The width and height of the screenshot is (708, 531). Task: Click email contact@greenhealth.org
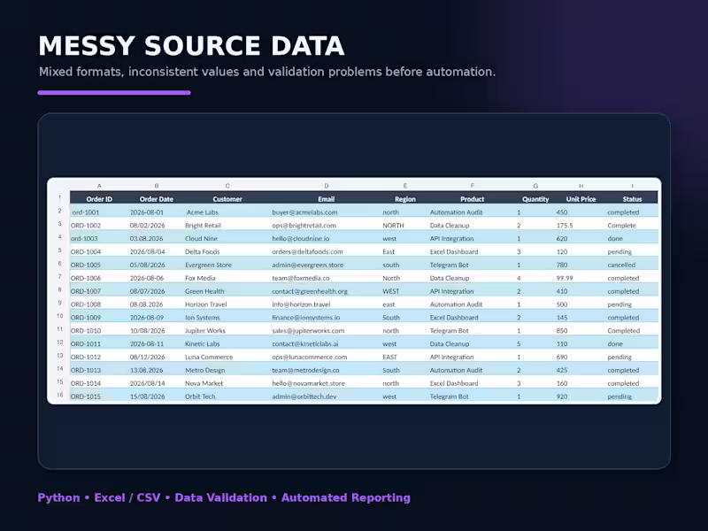click(309, 291)
